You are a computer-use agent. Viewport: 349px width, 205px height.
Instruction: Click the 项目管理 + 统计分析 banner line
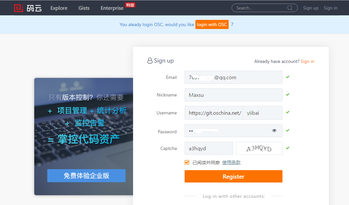pyautogui.click(x=87, y=110)
